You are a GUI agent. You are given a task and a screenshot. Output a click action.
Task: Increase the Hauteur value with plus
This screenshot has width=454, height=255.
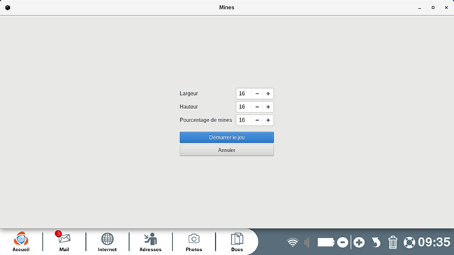pos(268,107)
